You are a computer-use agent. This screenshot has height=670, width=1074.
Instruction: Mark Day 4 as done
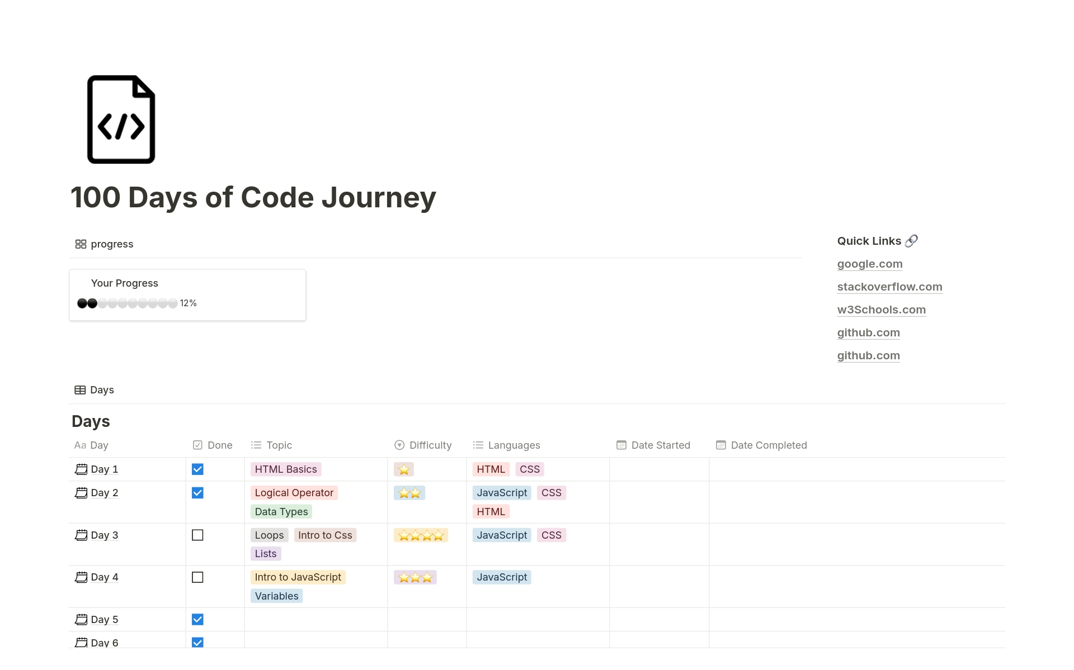coord(197,577)
